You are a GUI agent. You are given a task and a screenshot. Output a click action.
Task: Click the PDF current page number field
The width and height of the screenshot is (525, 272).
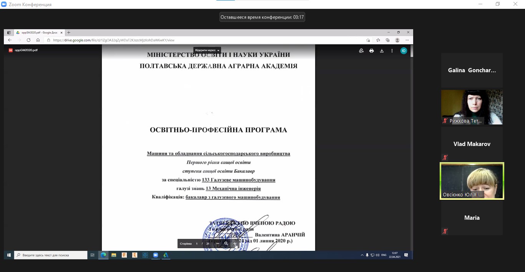click(197, 244)
